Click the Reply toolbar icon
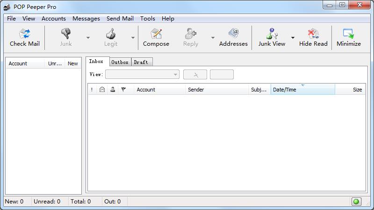 (x=191, y=38)
